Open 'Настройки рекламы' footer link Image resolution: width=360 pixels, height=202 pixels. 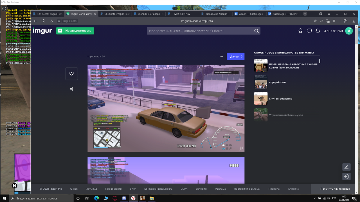point(247,189)
